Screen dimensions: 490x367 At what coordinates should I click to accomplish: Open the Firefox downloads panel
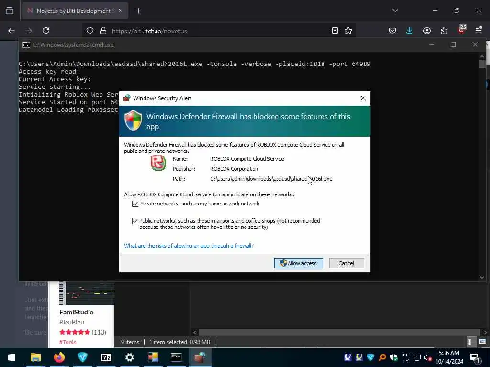(410, 31)
